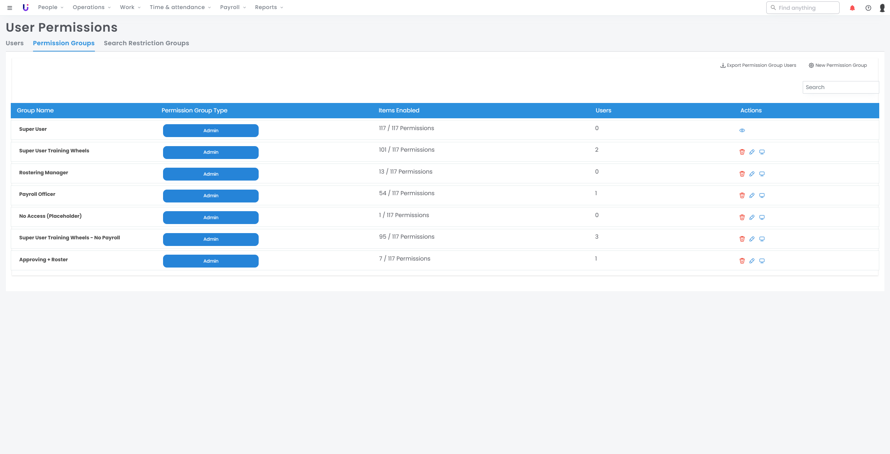Open the Payroll dropdown menu

pos(233,7)
